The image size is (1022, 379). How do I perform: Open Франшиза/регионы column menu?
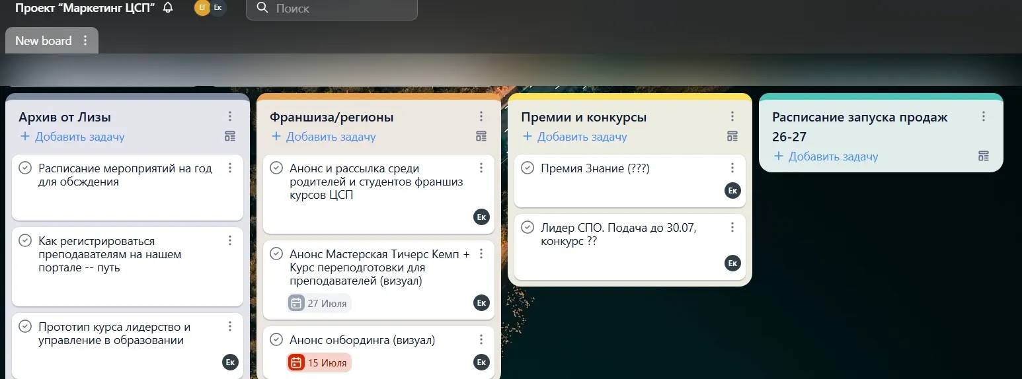tap(481, 116)
